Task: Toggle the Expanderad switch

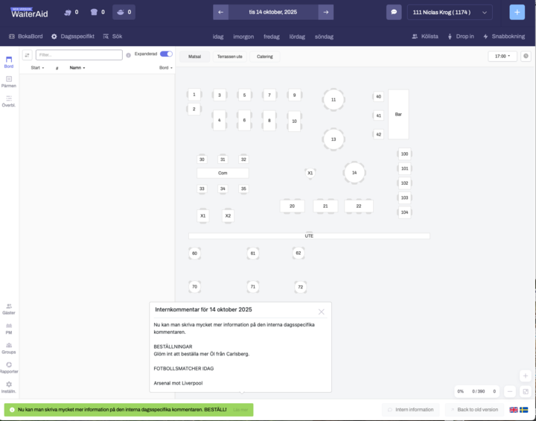Action: click(x=166, y=54)
